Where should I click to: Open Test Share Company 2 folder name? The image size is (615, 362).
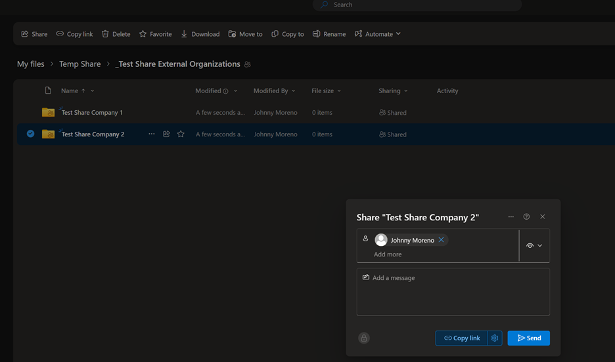coord(93,134)
